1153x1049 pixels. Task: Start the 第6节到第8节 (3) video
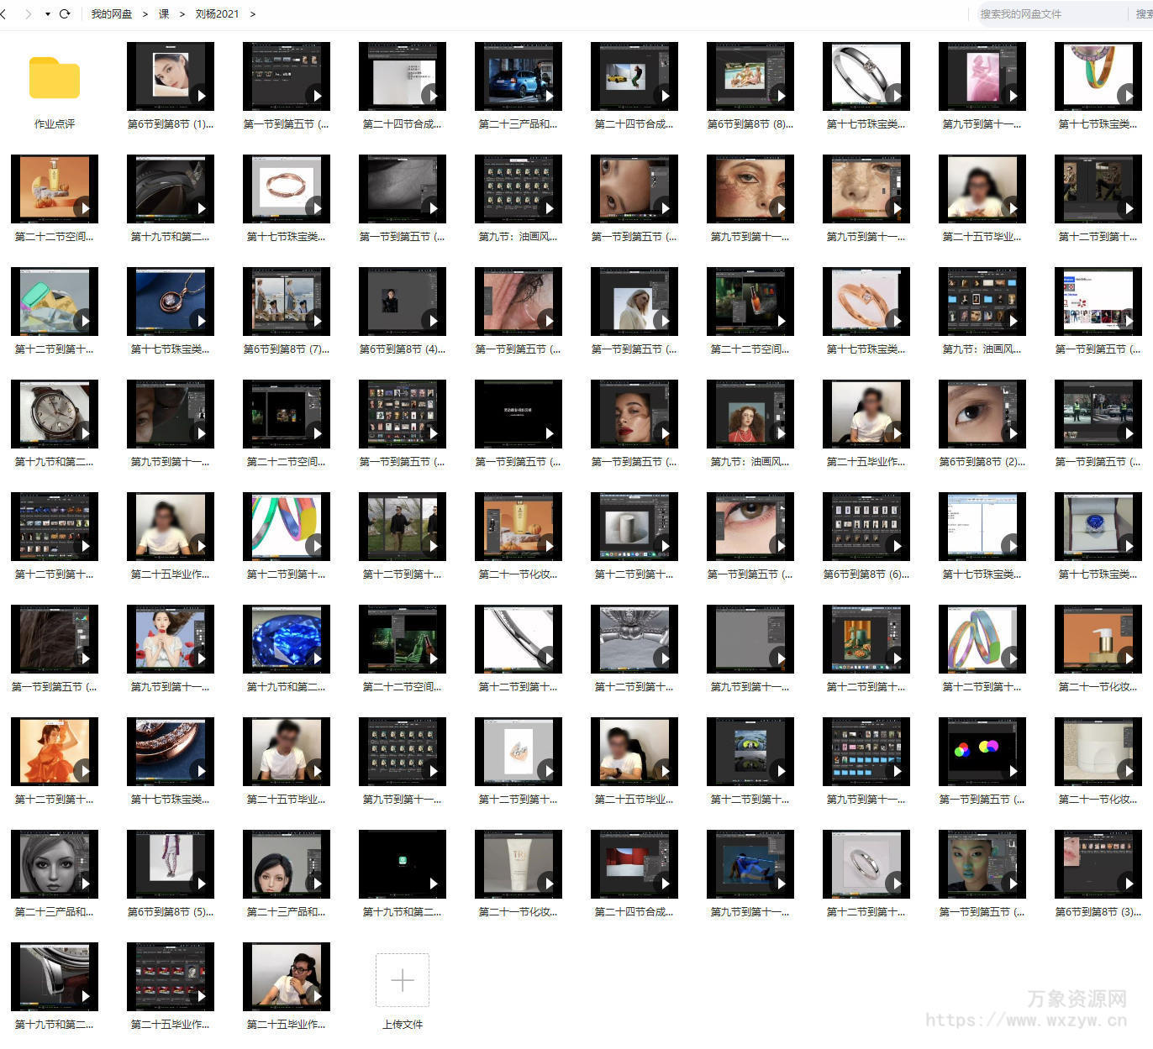(x=1098, y=864)
